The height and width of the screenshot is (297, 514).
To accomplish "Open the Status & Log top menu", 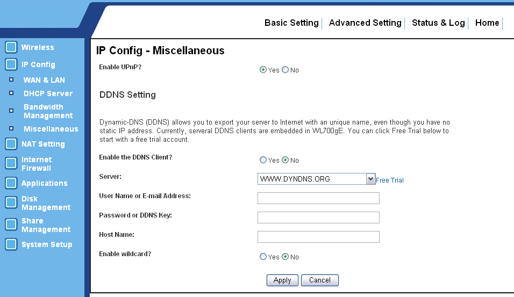I will 438,23.
